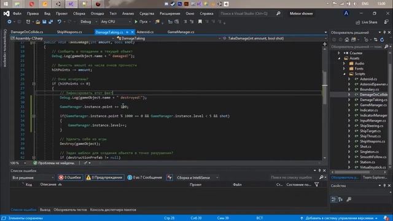Switch to the Asteroid.cs tab
The height and width of the screenshot is (221, 393).
point(145,32)
